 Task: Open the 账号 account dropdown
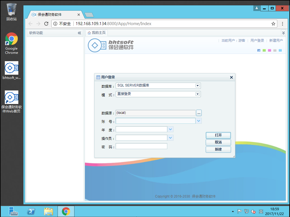tap(199, 121)
